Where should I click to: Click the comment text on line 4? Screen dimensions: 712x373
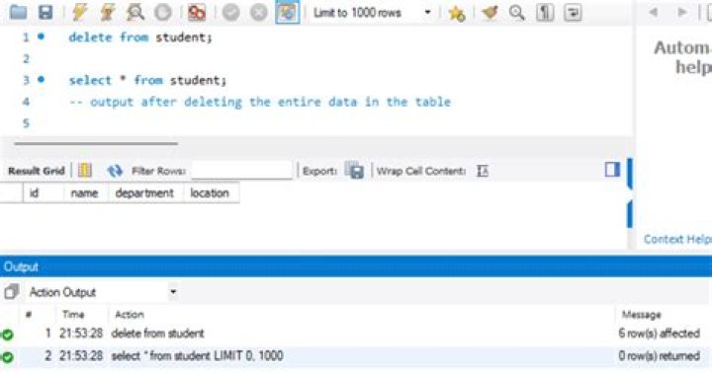click(x=260, y=102)
